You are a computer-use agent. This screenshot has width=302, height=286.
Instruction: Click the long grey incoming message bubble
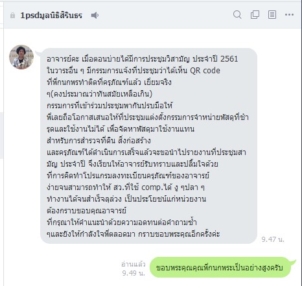pos(148,146)
